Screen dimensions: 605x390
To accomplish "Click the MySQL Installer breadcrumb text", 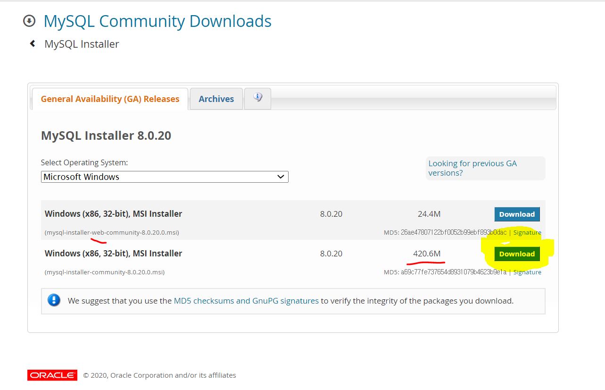I will (82, 44).
